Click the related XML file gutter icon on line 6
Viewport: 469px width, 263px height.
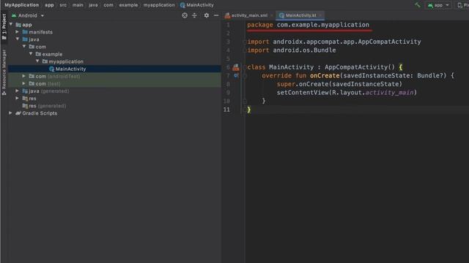236,67
